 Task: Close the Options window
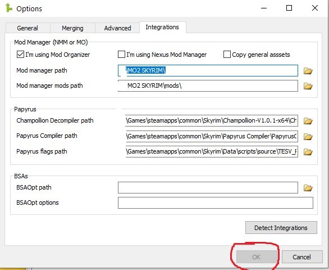pyautogui.click(x=315, y=8)
